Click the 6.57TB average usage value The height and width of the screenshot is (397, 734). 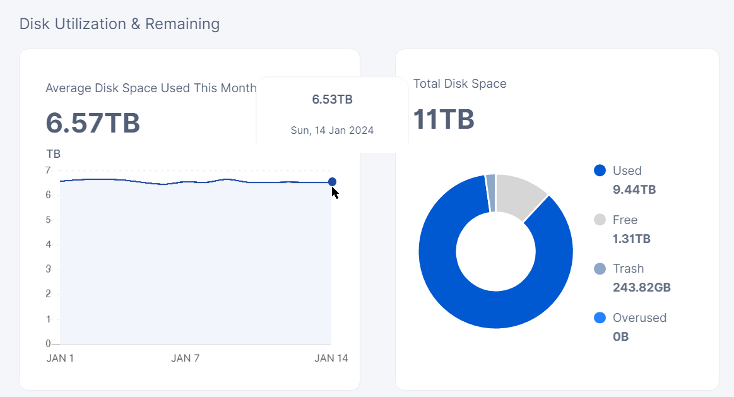pyautogui.click(x=93, y=123)
